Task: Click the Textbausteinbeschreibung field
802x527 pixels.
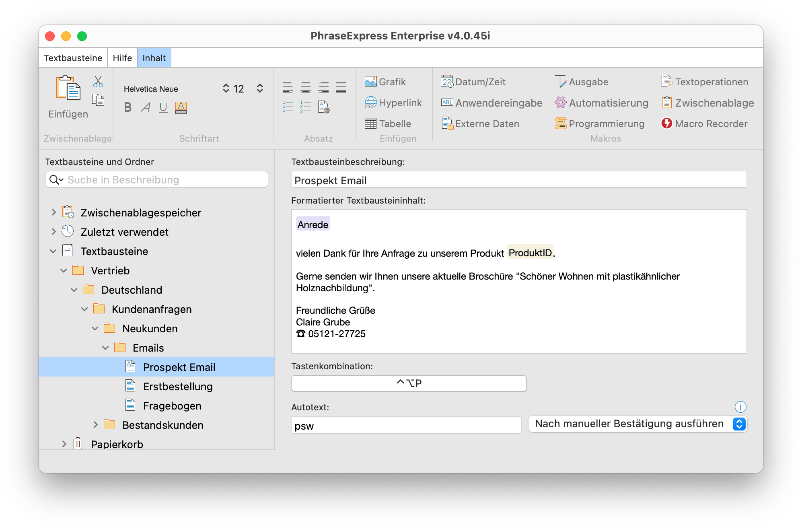Action: click(x=519, y=180)
